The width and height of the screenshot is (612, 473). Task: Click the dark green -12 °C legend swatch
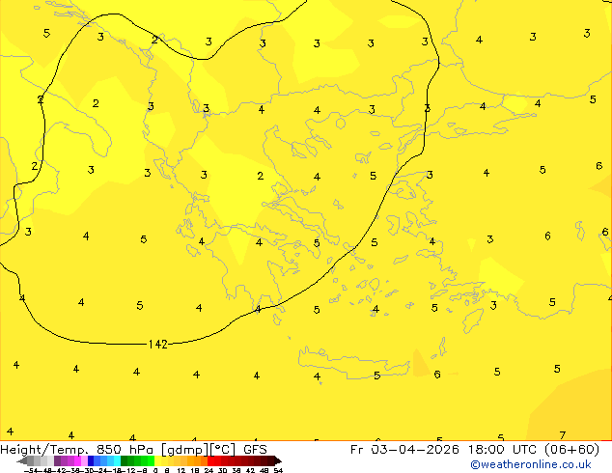coord(125,460)
